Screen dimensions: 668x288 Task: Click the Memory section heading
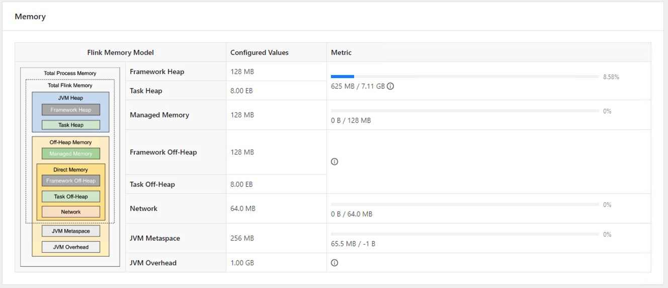pyautogui.click(x=30, y=17)
